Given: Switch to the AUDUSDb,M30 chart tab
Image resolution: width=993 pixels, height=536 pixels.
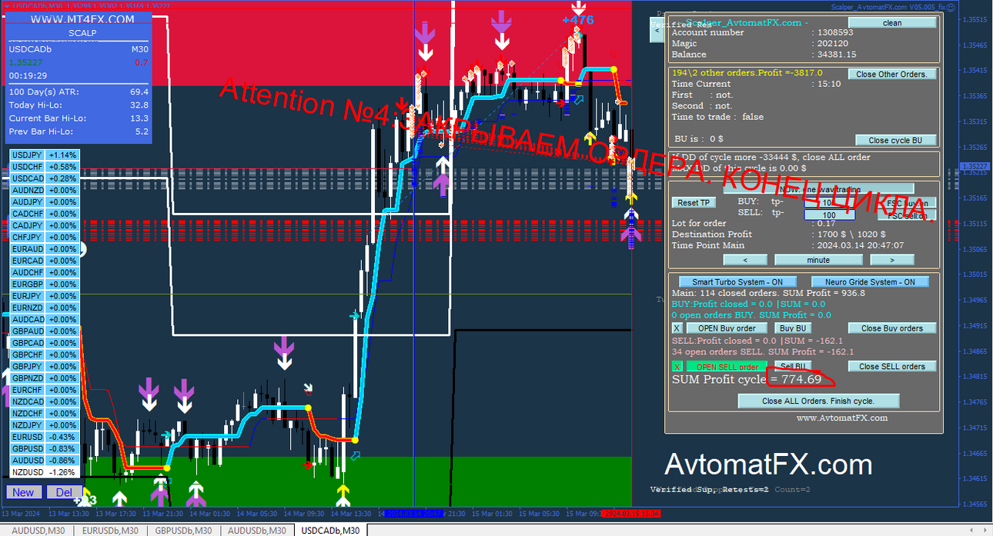Looking at the screenshot, I should (x=256, y=531).
